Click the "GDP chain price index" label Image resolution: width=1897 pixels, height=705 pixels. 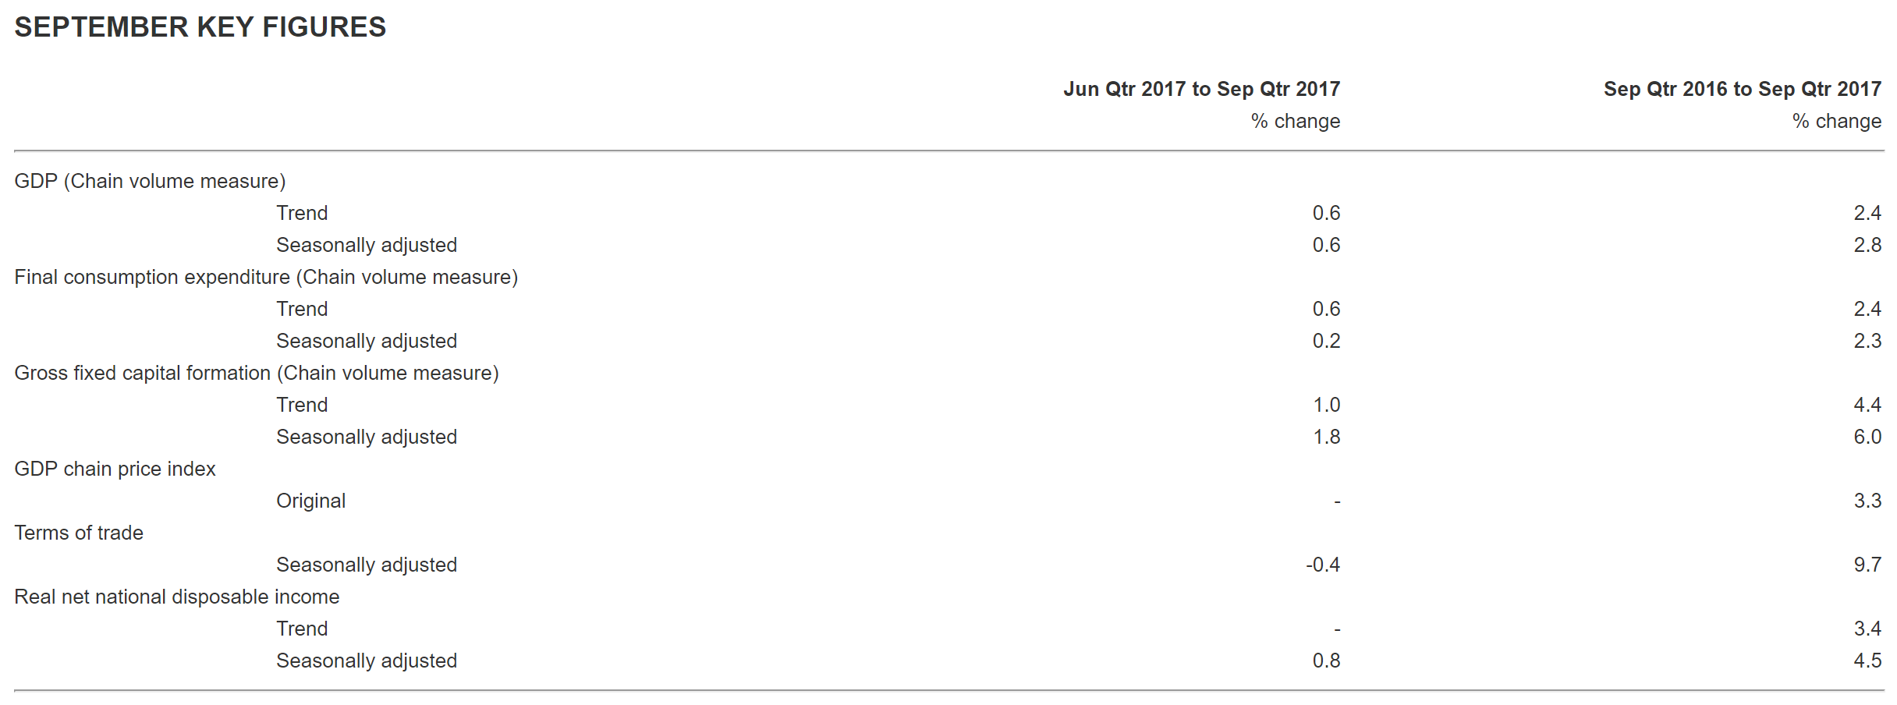(x=115, y=469)
